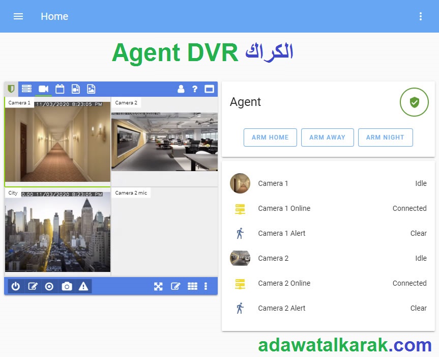Viewport: 439px width, 357px height.
Task: Toggle alerts with the warning triangle icon
Action: (83, 286)
